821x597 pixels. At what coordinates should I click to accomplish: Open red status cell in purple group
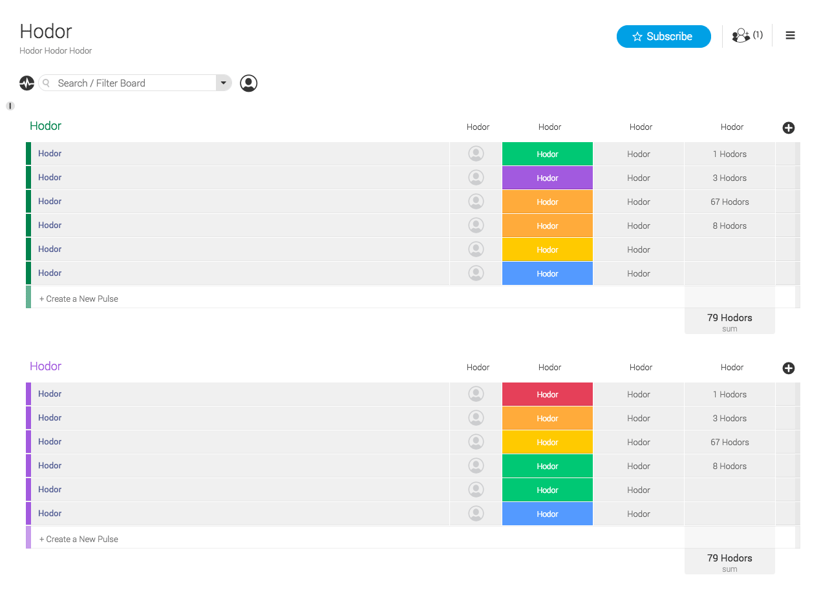[x=547, y=395]
